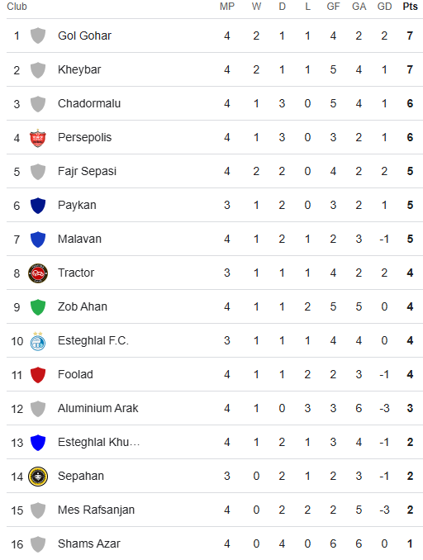Open the Kheybar team name
This screenshot has height=560, width=423.
click(79, 69)
